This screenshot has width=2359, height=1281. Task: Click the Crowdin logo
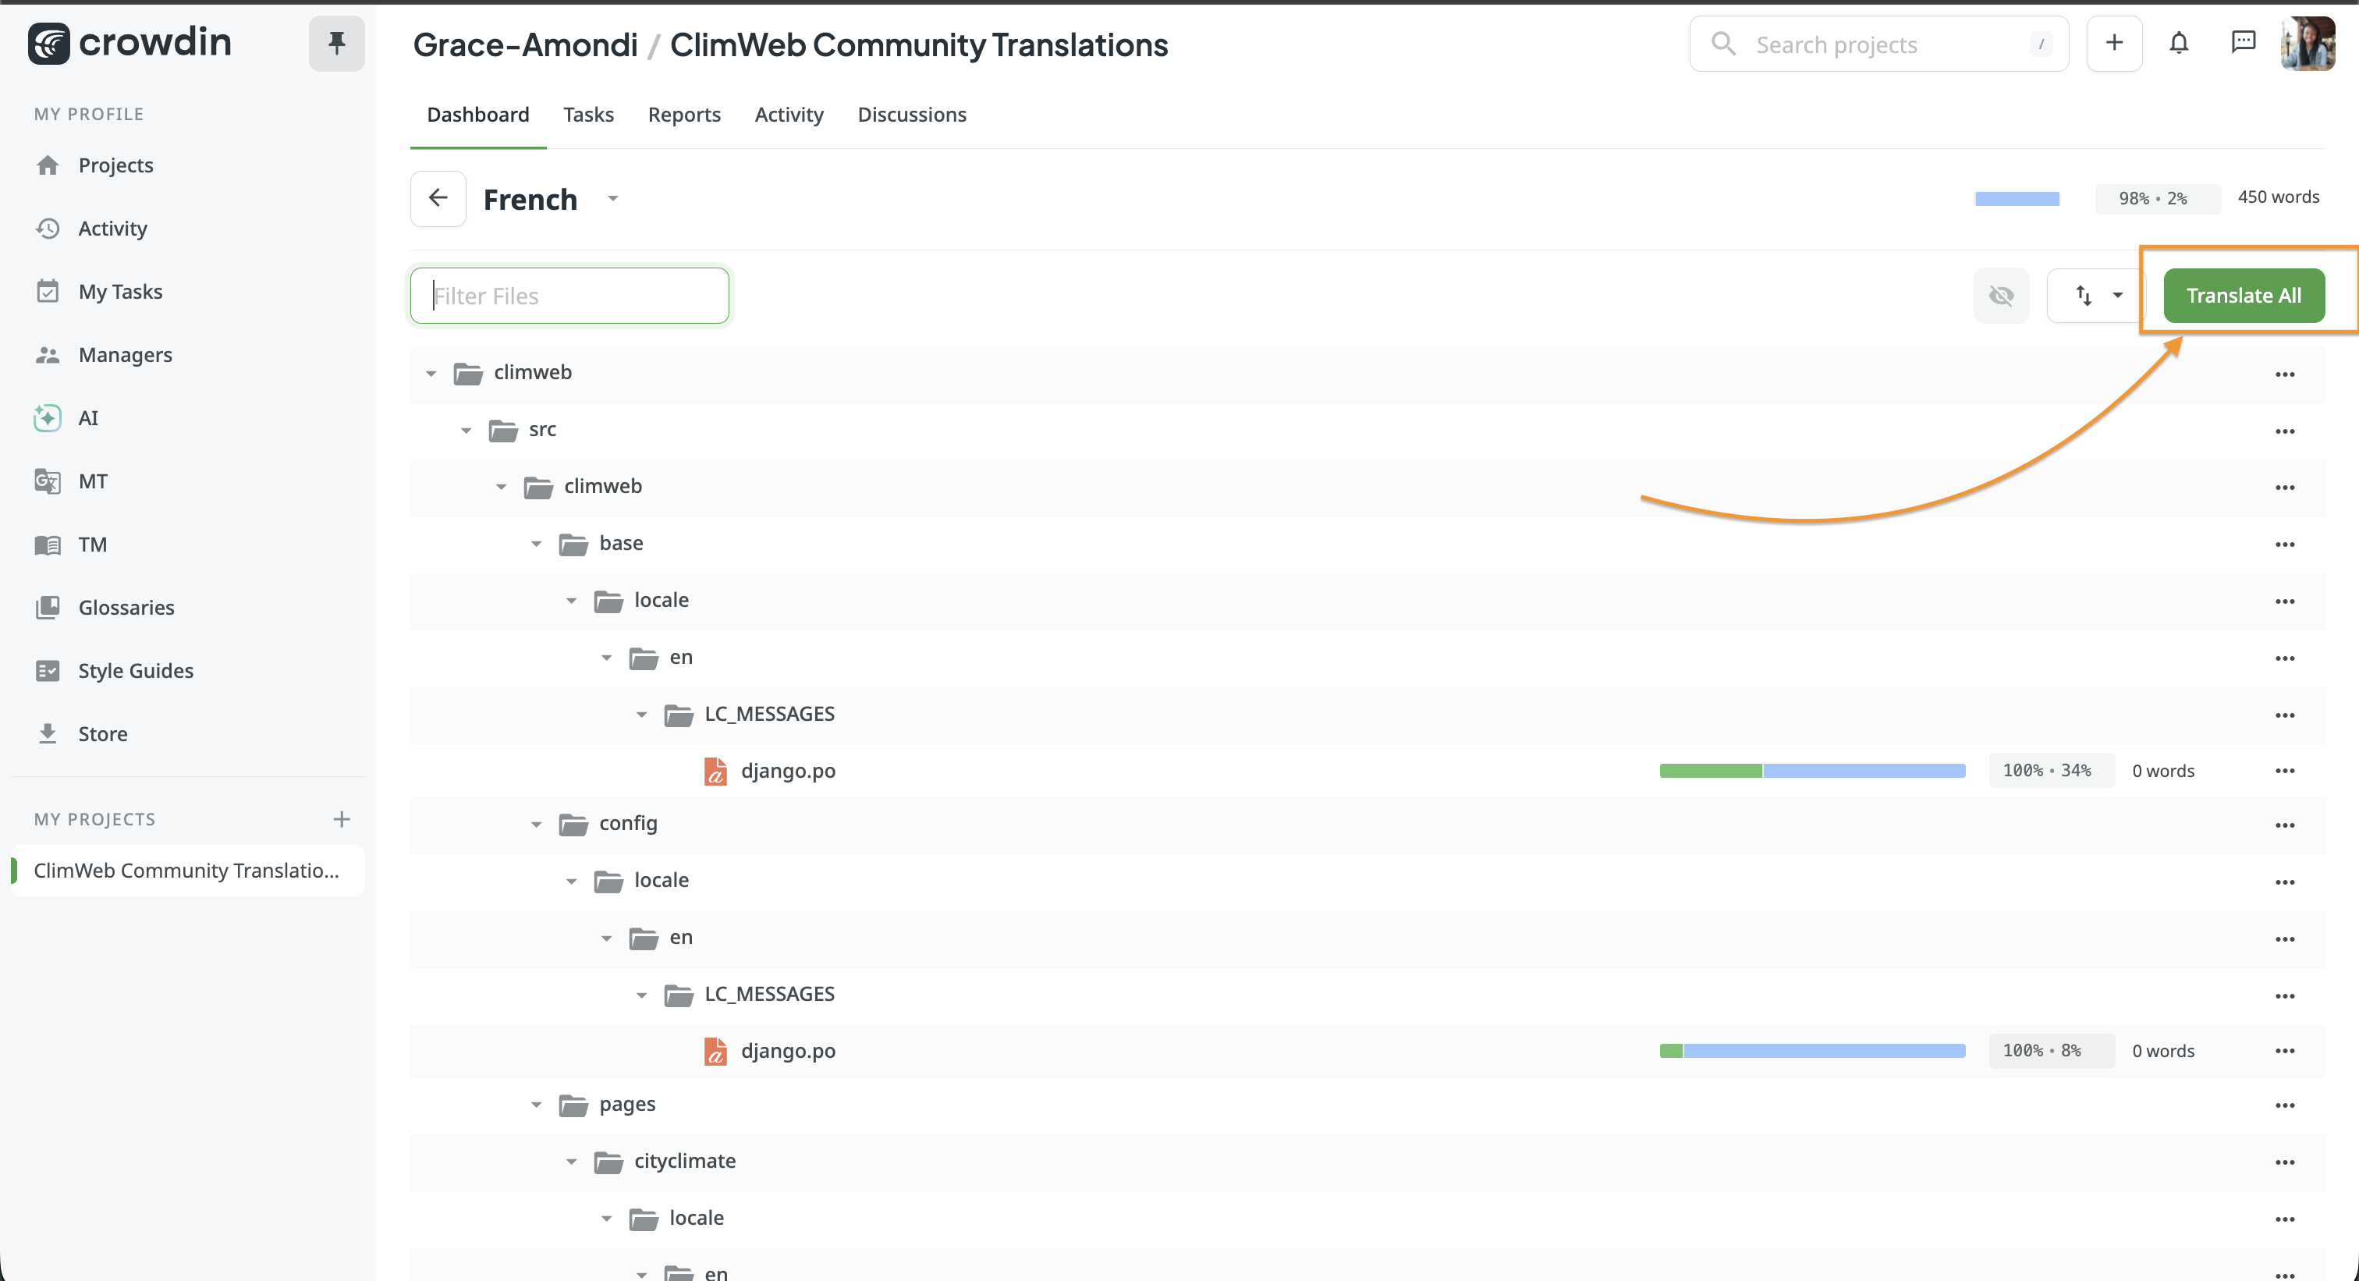point(129,43)
